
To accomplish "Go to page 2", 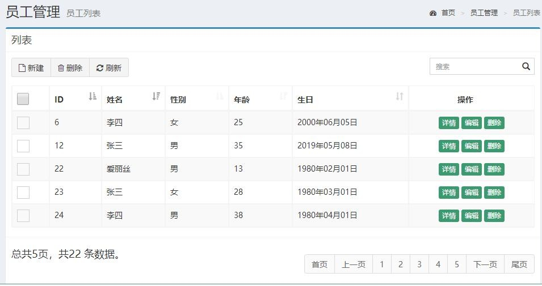I will [x=401, y=264].
